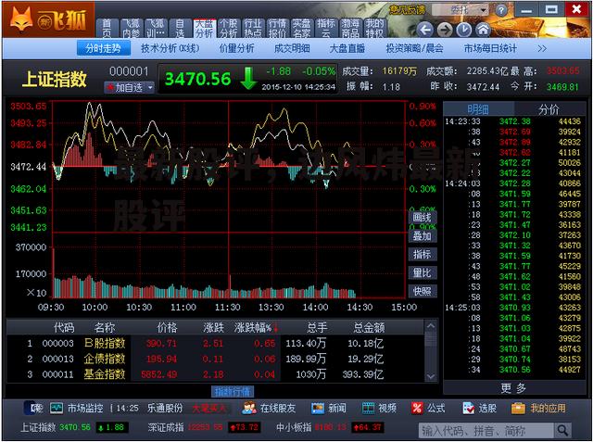Click the 加自选 button
593x442 pixels.
[x=129, y=88]
